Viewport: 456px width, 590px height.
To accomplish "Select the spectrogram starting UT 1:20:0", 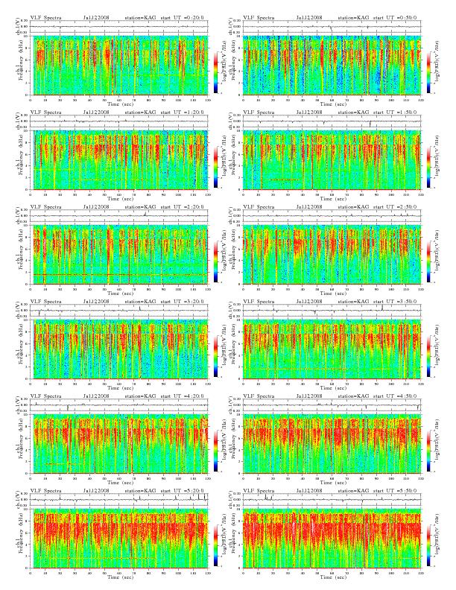I will point(119,160).
